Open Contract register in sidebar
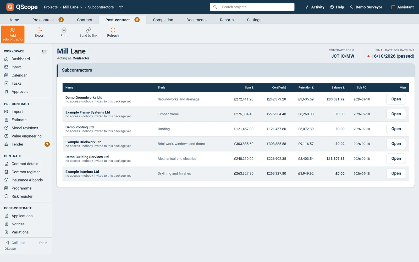 [x=26, y=172]
